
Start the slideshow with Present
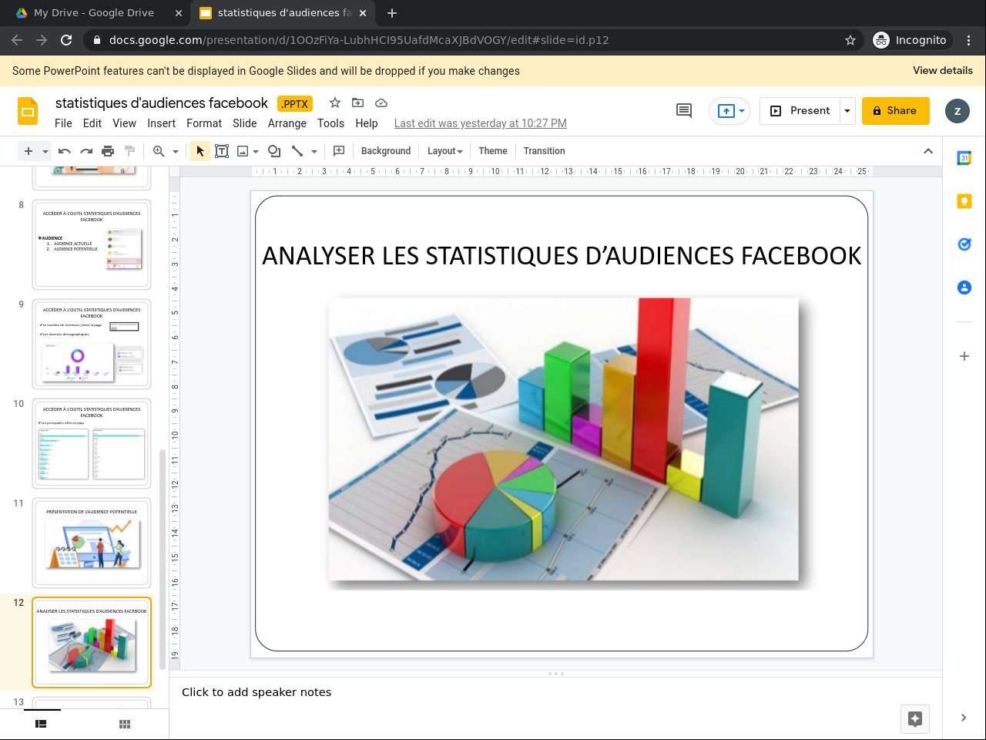pyautogui.click(x=800, y=111)
